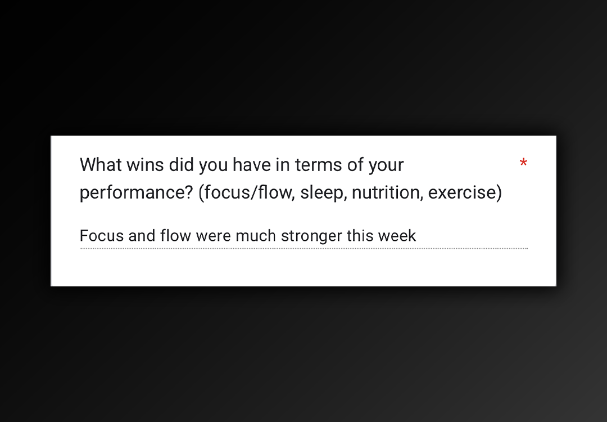Click the word 'performance?' in the question
The height and width of the screenshot is (422, 607).
136,193
